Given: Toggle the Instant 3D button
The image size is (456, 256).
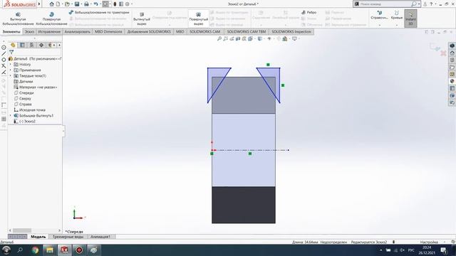Looking at the screenshot, I should tap(410, 19).
